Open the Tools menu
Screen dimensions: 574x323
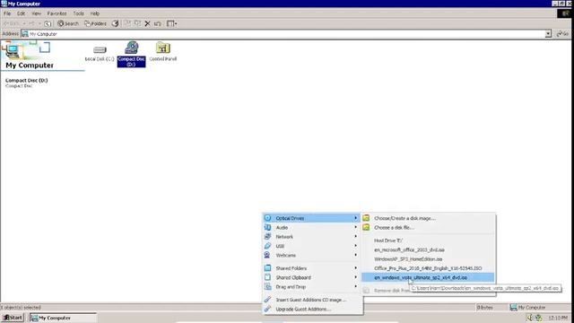pos(78,13)
